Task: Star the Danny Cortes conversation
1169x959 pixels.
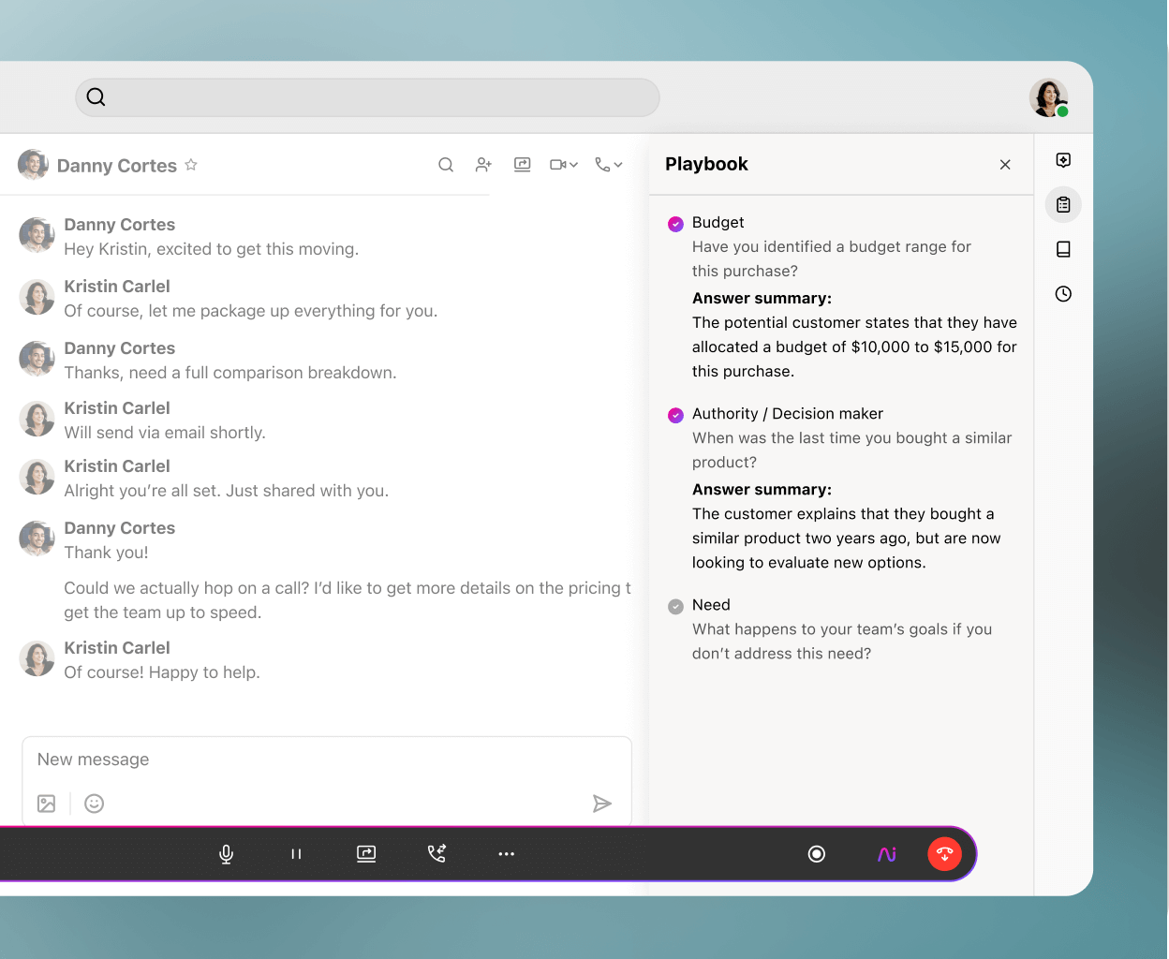Action: (190, 164)
